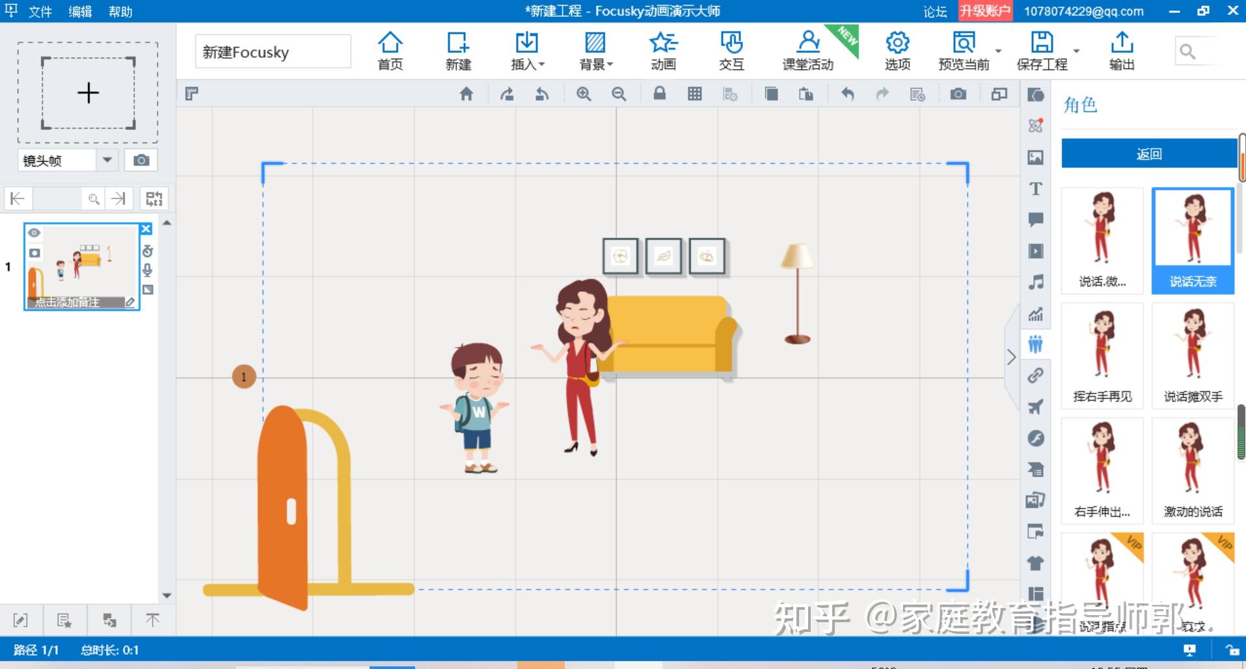Select the 激动的说话 role thumbnail
The image size is (1246, 669).
1193,471
